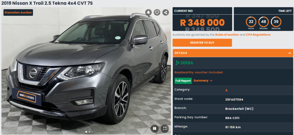Image resolution: width=294 pixels, height=135 pixels.
Task: Pause the photo slideshow
Action: (x=154, y=128)
